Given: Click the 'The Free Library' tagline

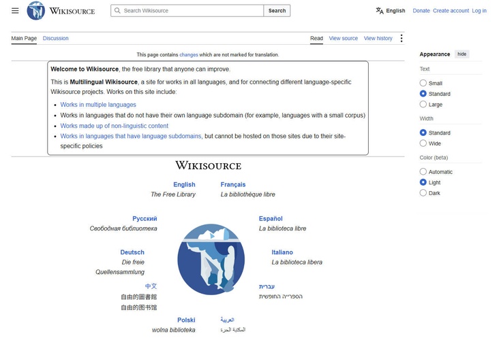Looking at the screenshot, I should (x=173, y=194).
